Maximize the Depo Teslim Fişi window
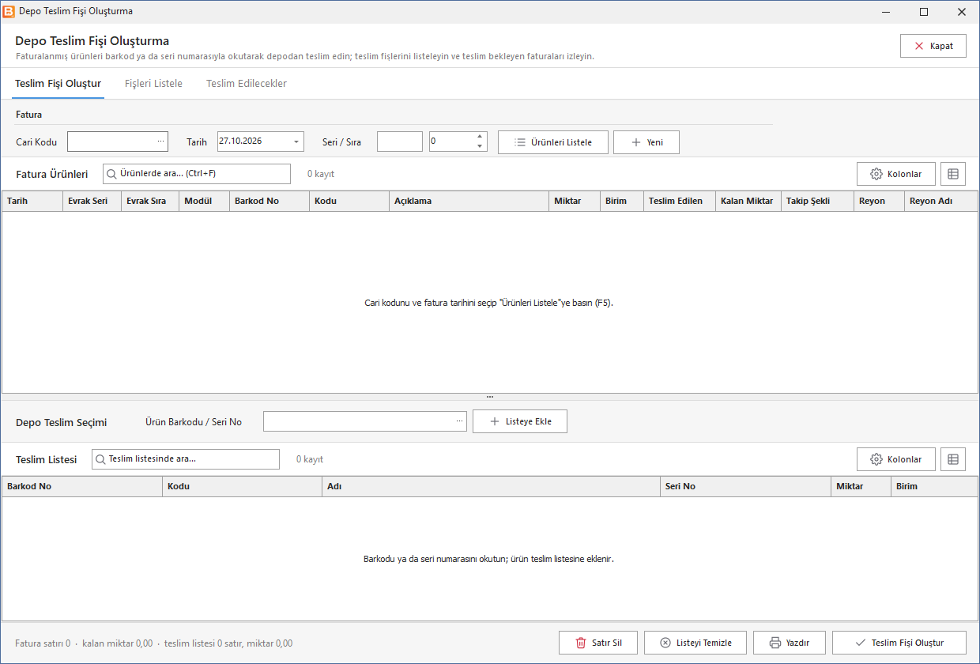980x664 pixels. pos(924,12)
